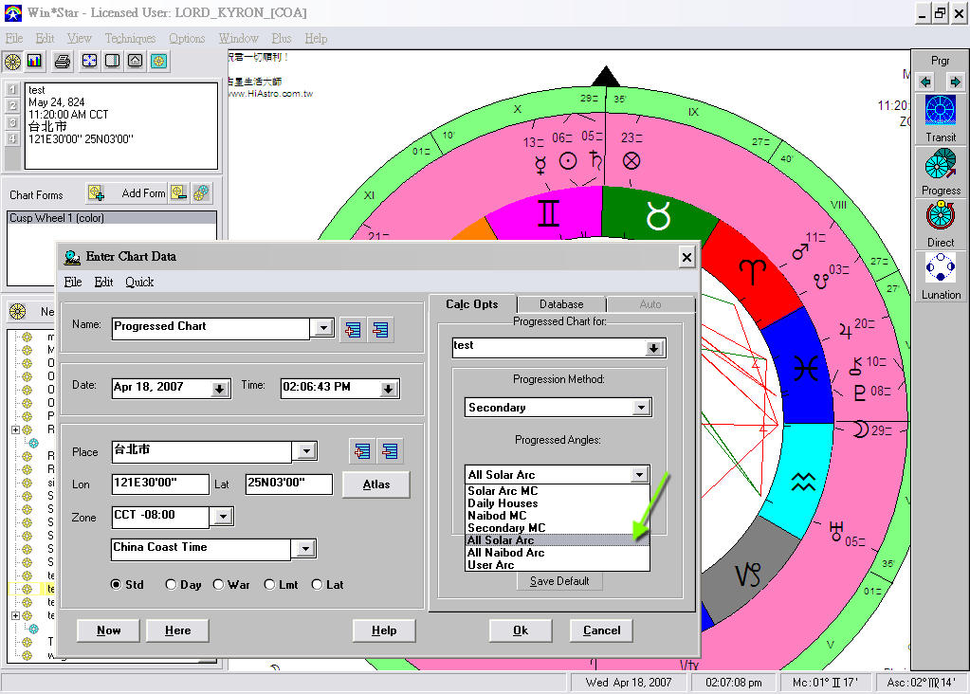This screenshot has height=694, width=970.
Task: Choose the War time option
Action: pyautogui.click(x=218, y=585)
